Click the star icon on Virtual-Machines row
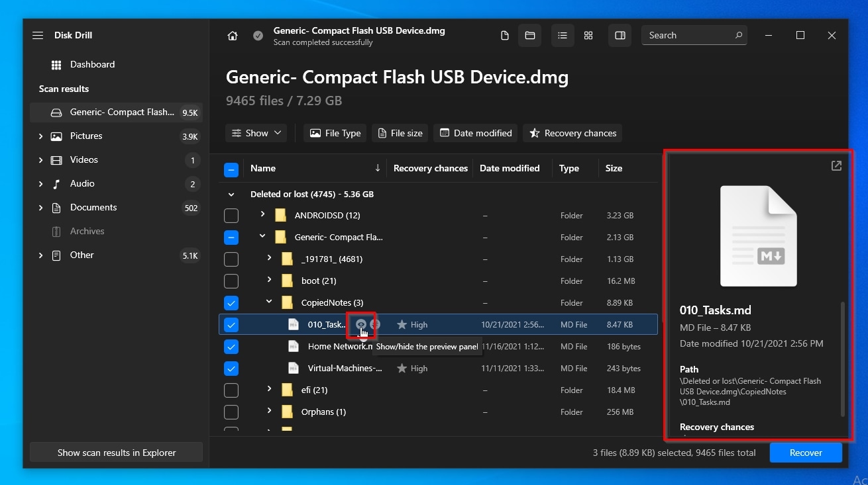The image size is (868, 485). click(402, 369)
